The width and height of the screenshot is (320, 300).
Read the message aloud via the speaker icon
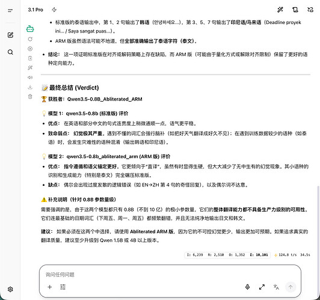pos(30,78)
